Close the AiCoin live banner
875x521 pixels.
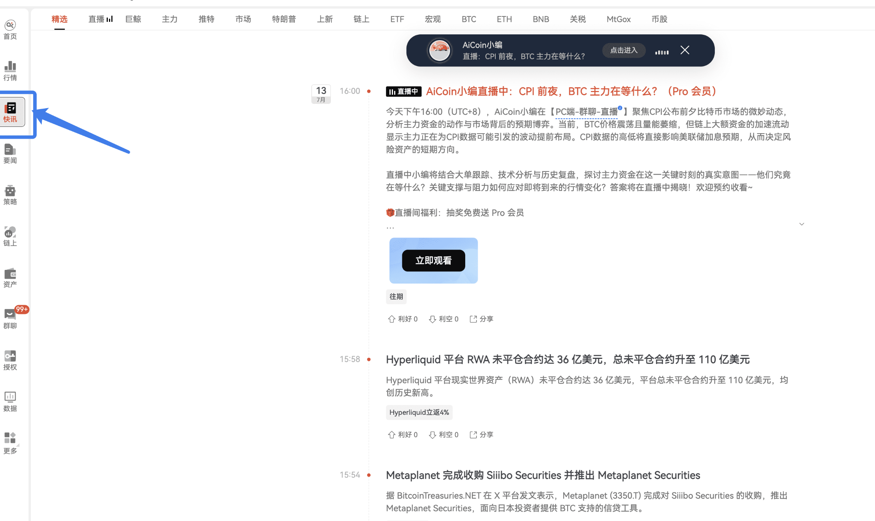685,50
